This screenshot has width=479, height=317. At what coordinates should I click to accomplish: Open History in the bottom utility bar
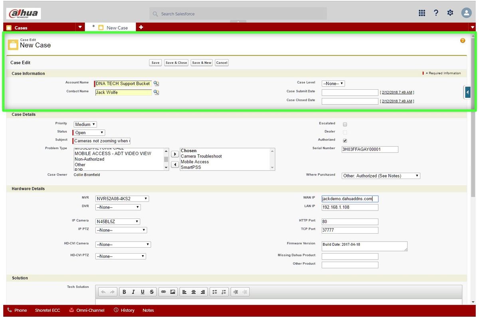[124, 310]
